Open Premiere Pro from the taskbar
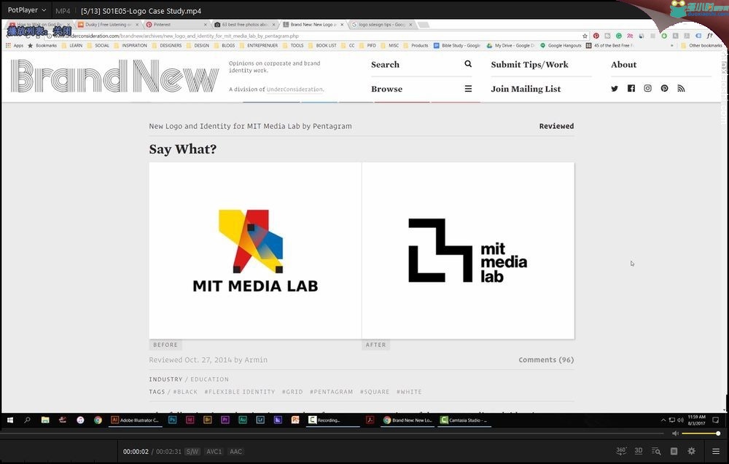The width and height of the screenshot is (729, 464). coord(225,420)
